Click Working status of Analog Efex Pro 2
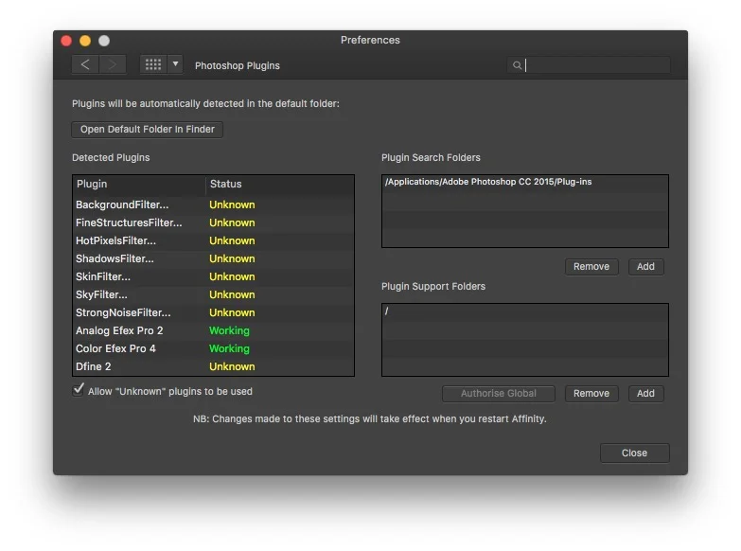741x551 pixels. (x=229, y=330)
